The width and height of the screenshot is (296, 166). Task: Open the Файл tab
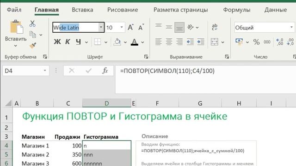click(x=14, y=10)
